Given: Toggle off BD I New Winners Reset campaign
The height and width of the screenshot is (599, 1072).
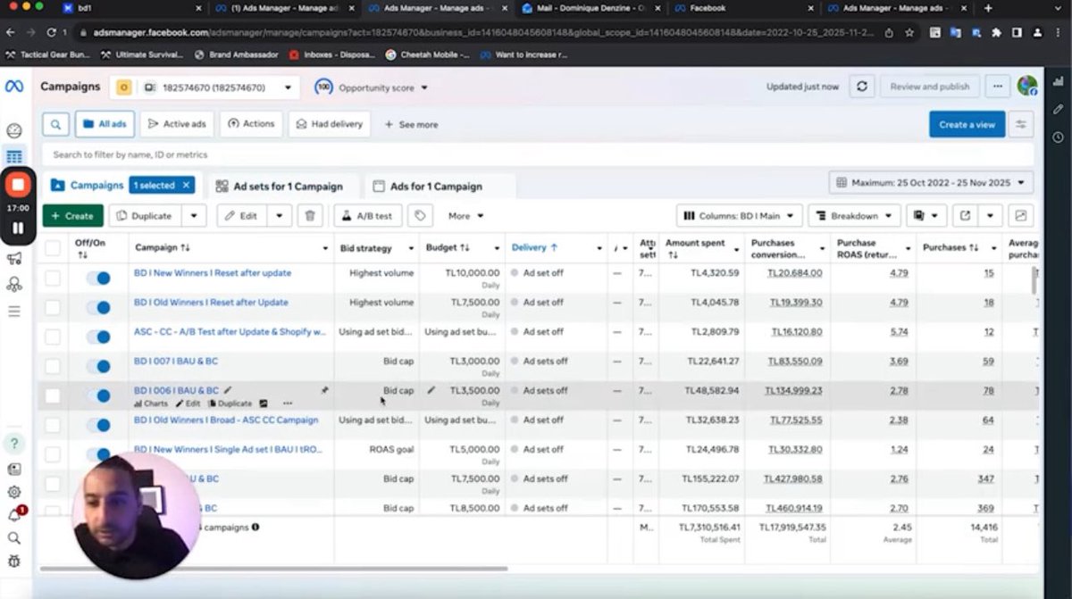Looking at the screenshot, I should [x=98, y=279].
